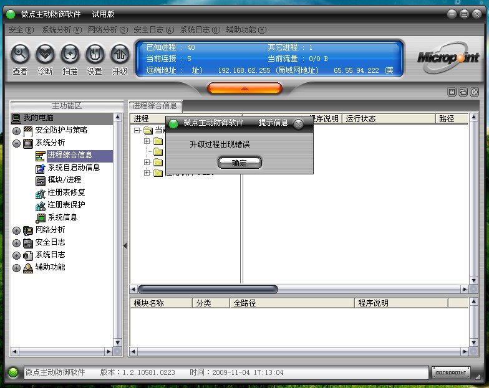Click the list-view icon above the process panel
This screenshot has height=388, width=489.
click(x=452, y=92)
